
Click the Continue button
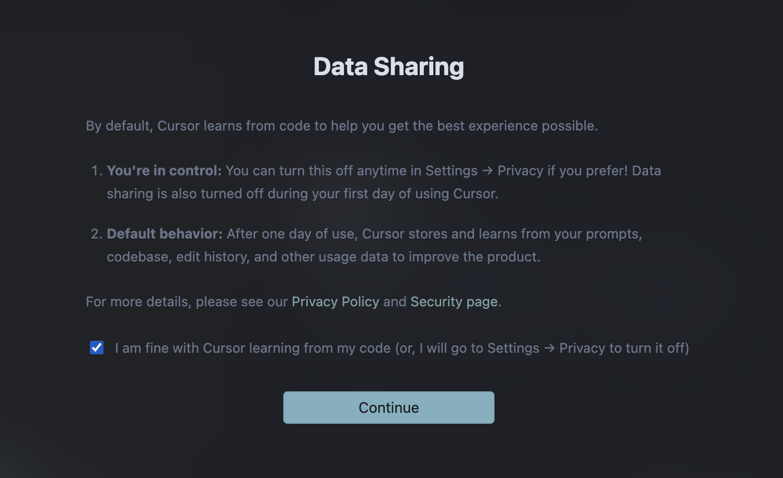tap(389, 408)
